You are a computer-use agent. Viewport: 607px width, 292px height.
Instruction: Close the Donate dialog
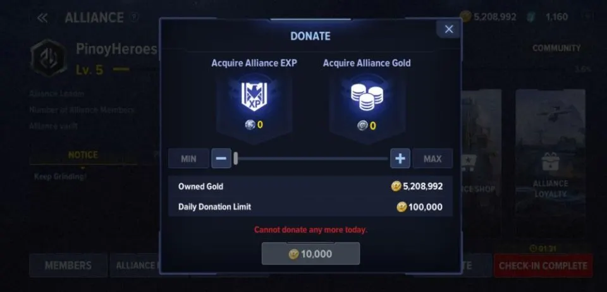tap(449, 29)
